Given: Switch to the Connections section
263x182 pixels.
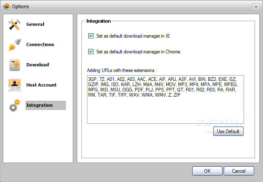Looking at the screenshot, I should coord(40,44).
